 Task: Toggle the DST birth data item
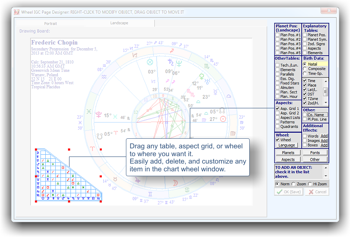(305, 94)
